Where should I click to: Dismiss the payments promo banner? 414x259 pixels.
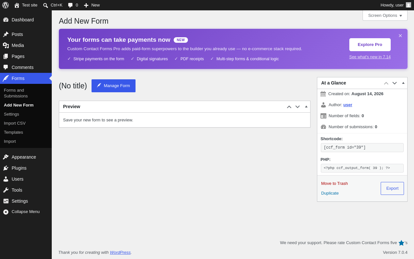400,36
